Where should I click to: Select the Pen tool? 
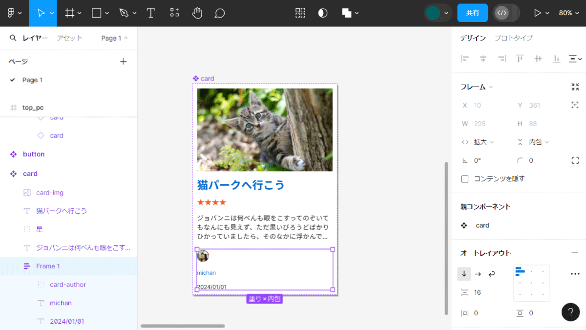[124, 13]
